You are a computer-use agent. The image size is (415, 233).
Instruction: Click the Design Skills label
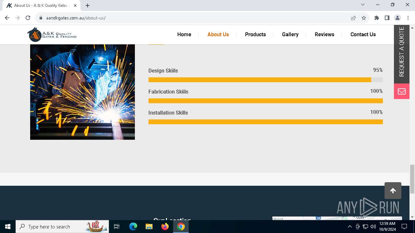163,71
